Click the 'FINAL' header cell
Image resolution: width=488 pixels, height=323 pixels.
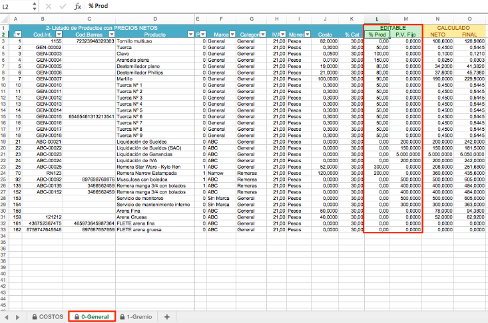[x=469, y=35]
